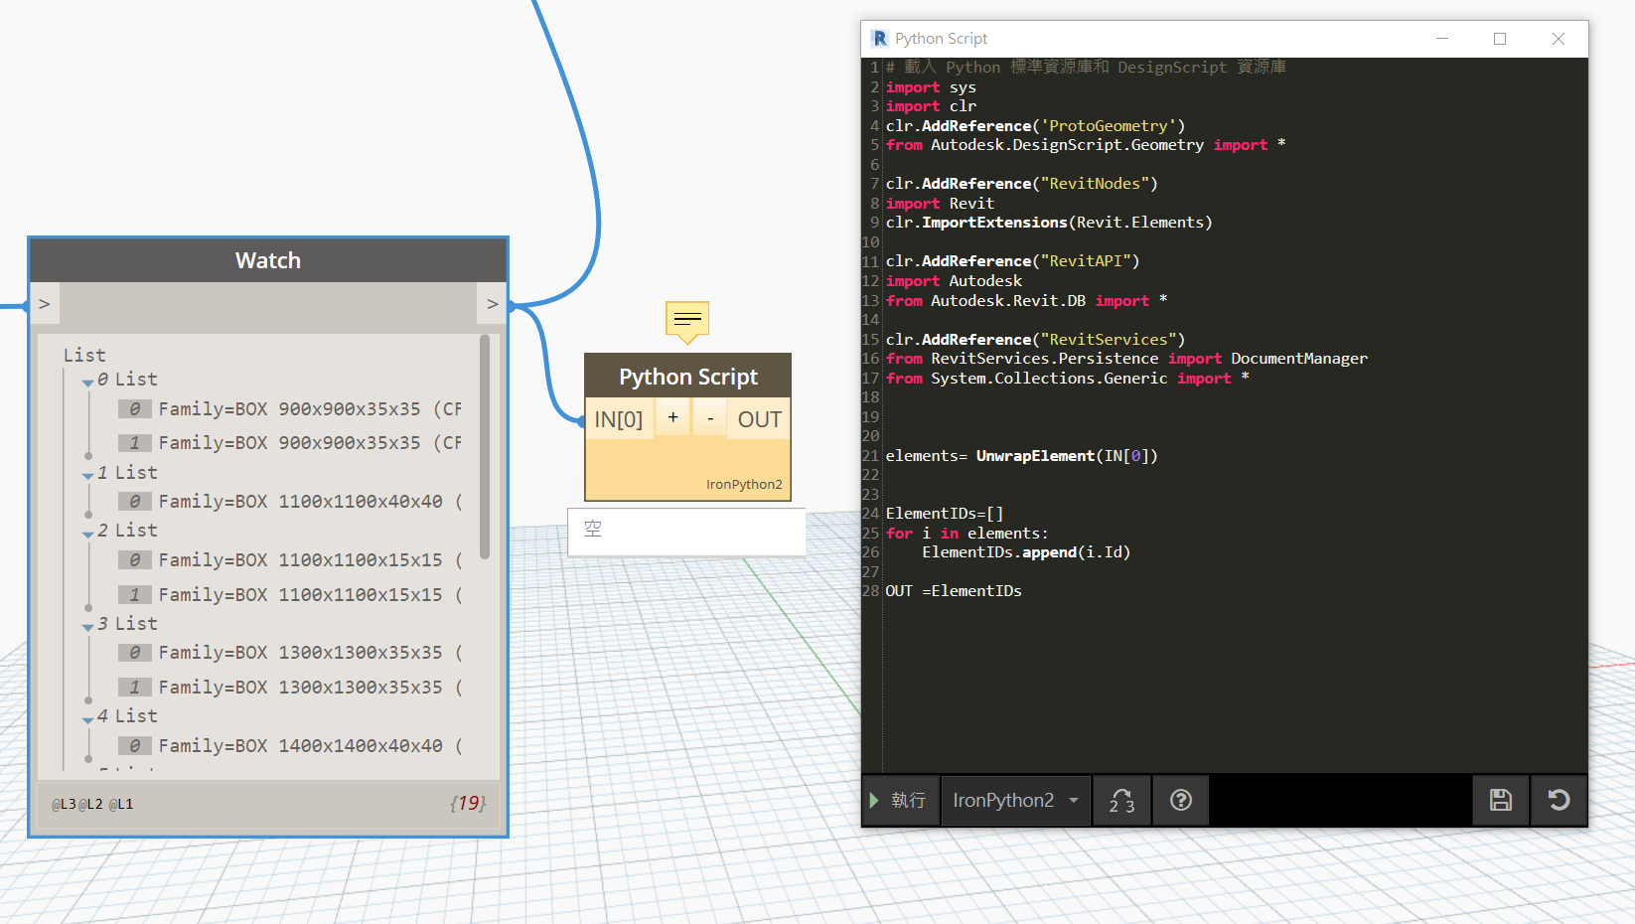Click the Watch node input port arrow
Image resolution: width=1635 pixels, height=924 pixels.
coord(45,304)
